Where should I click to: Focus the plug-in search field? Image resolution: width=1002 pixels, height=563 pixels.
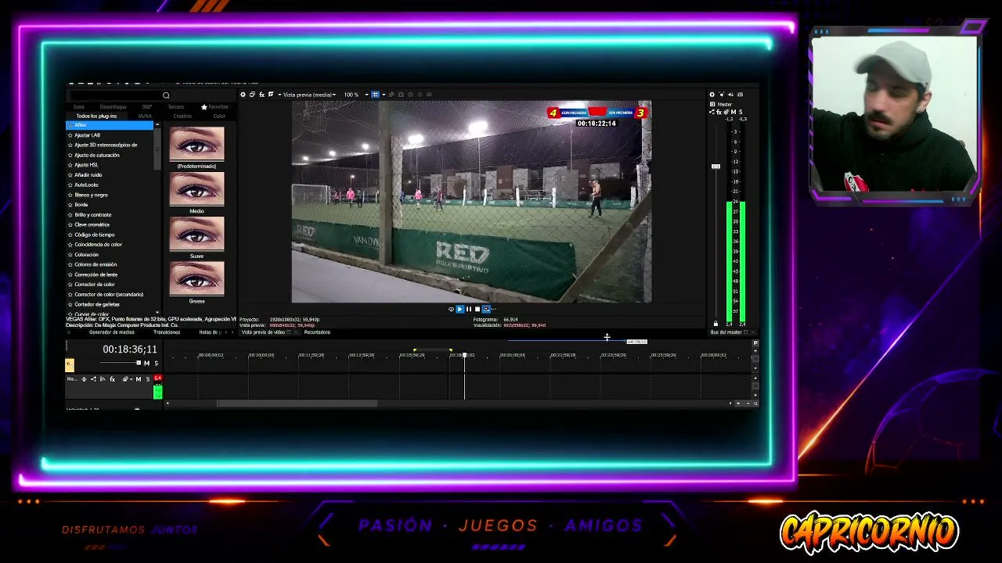[116, 95]
